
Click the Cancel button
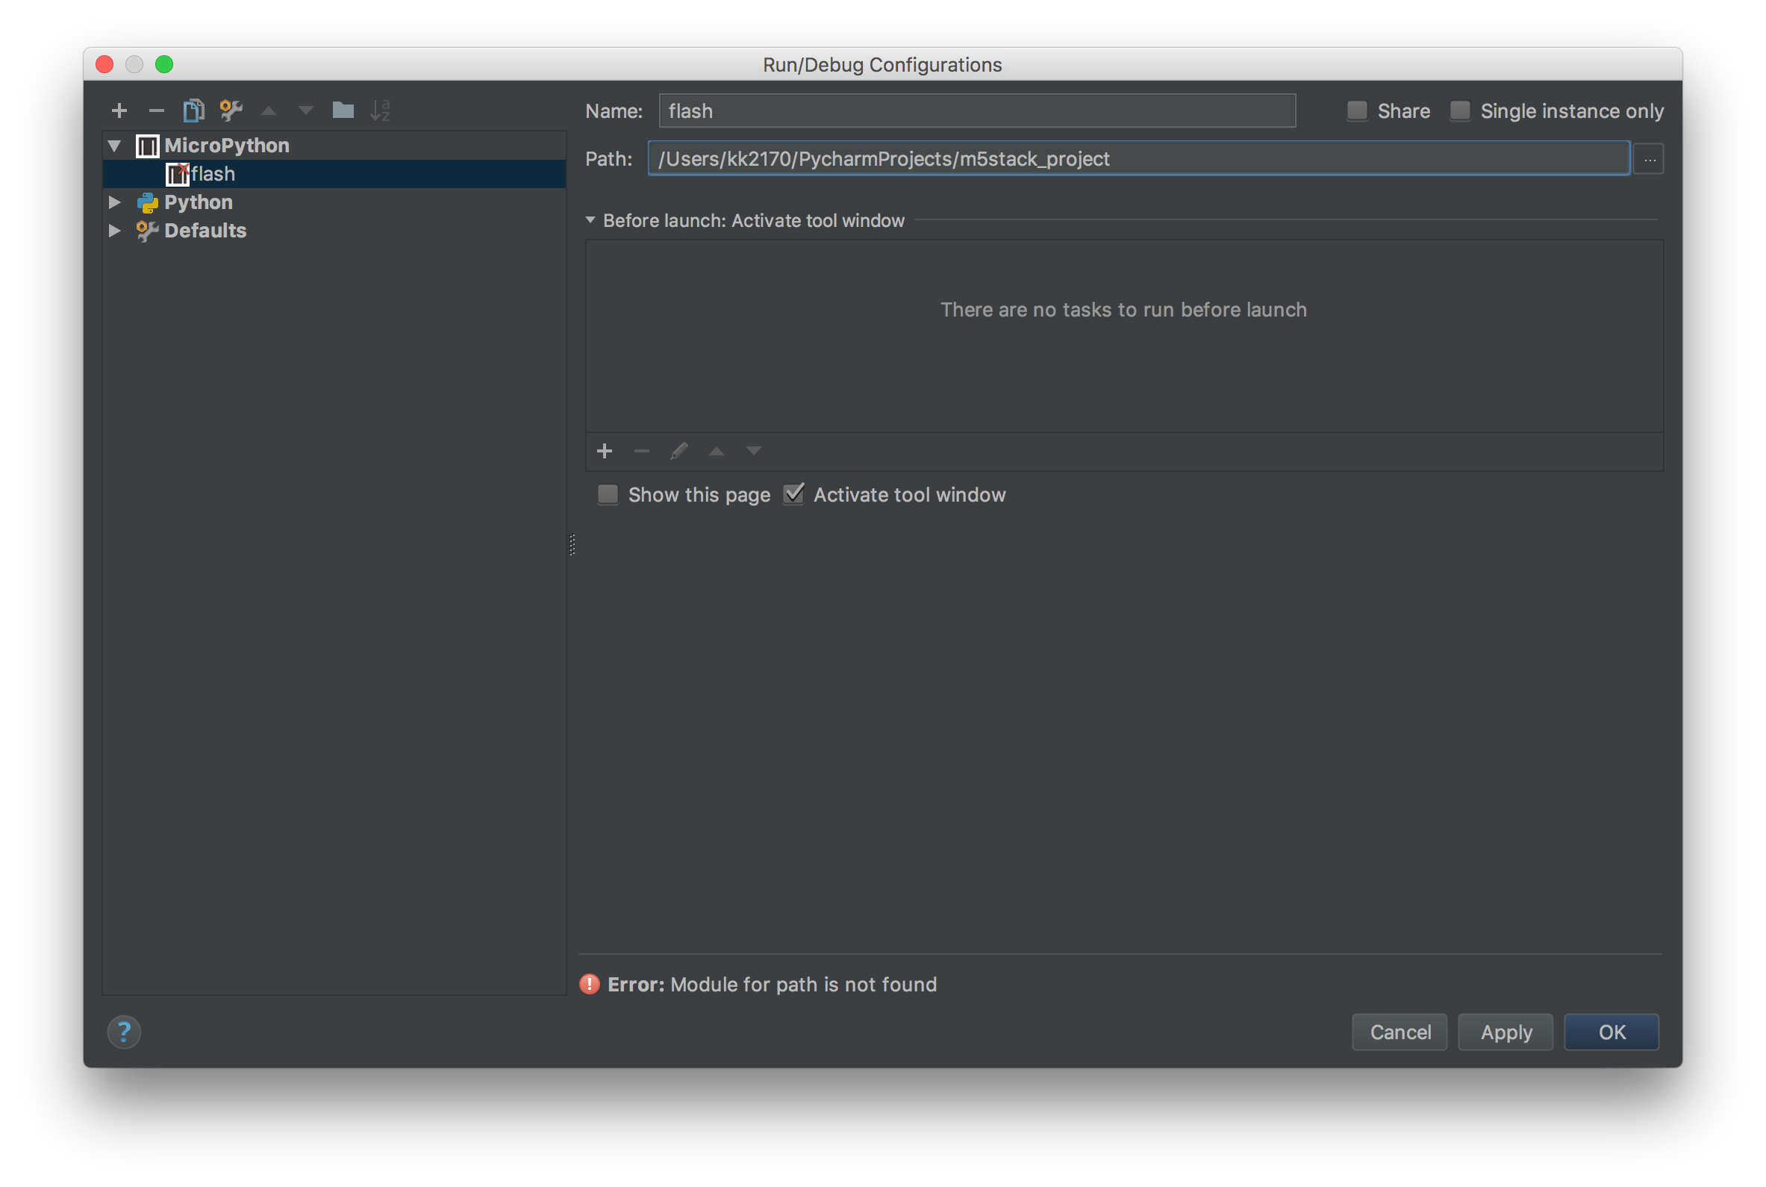(x=1399, y=1032)
